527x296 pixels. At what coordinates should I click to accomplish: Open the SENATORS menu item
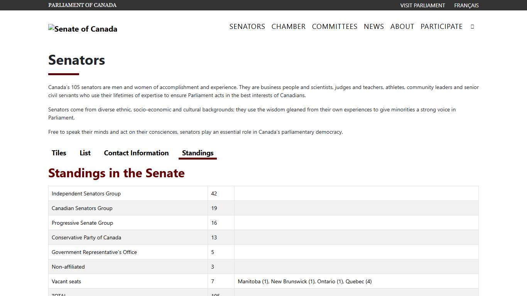click(x=247, y=27)
